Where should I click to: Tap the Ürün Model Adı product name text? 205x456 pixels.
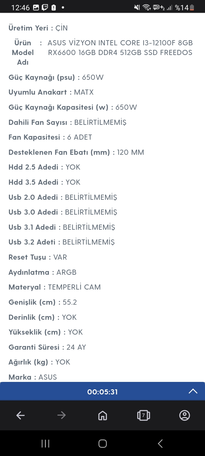pos(120,48)
